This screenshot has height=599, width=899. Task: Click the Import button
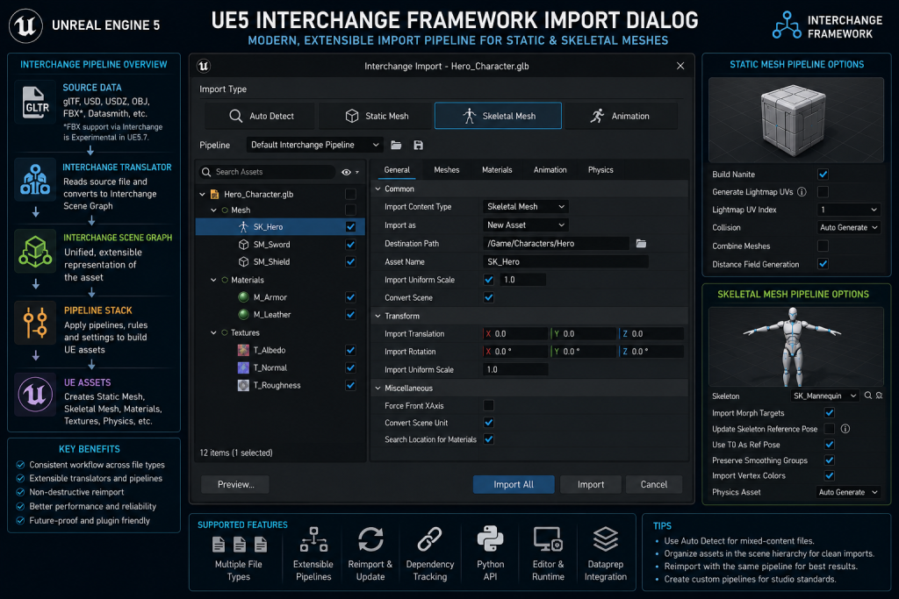[591, 484]
